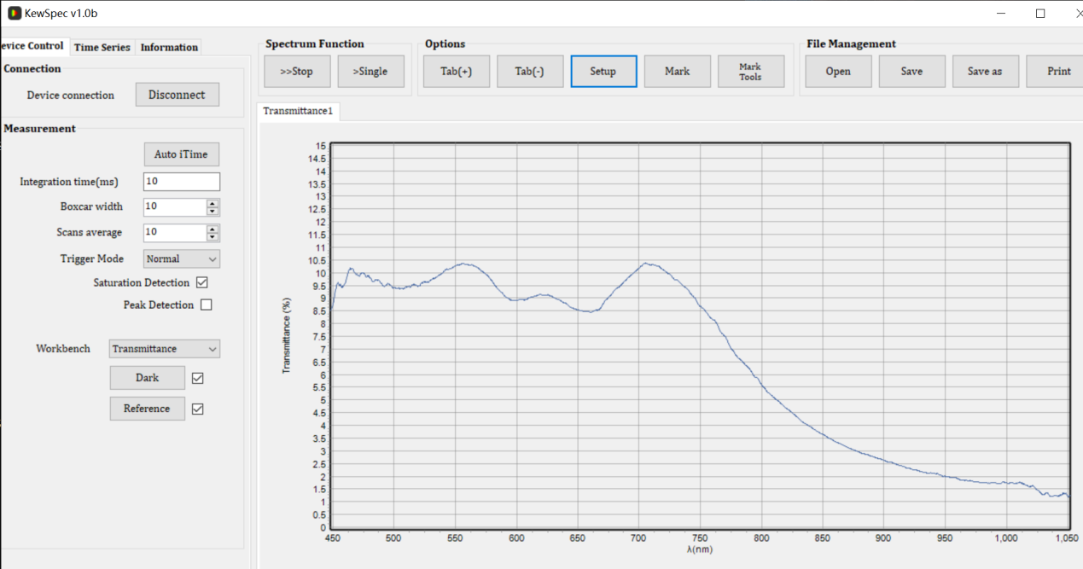The width and height of the screenshot is (1083, 569).
Task: Click the Integration time input field
Action: 181,181
